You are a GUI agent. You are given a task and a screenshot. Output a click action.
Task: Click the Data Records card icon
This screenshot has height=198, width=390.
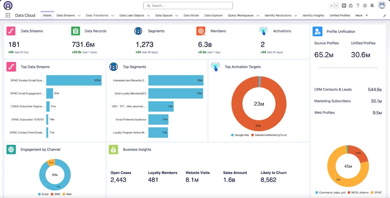click(76, 31)
